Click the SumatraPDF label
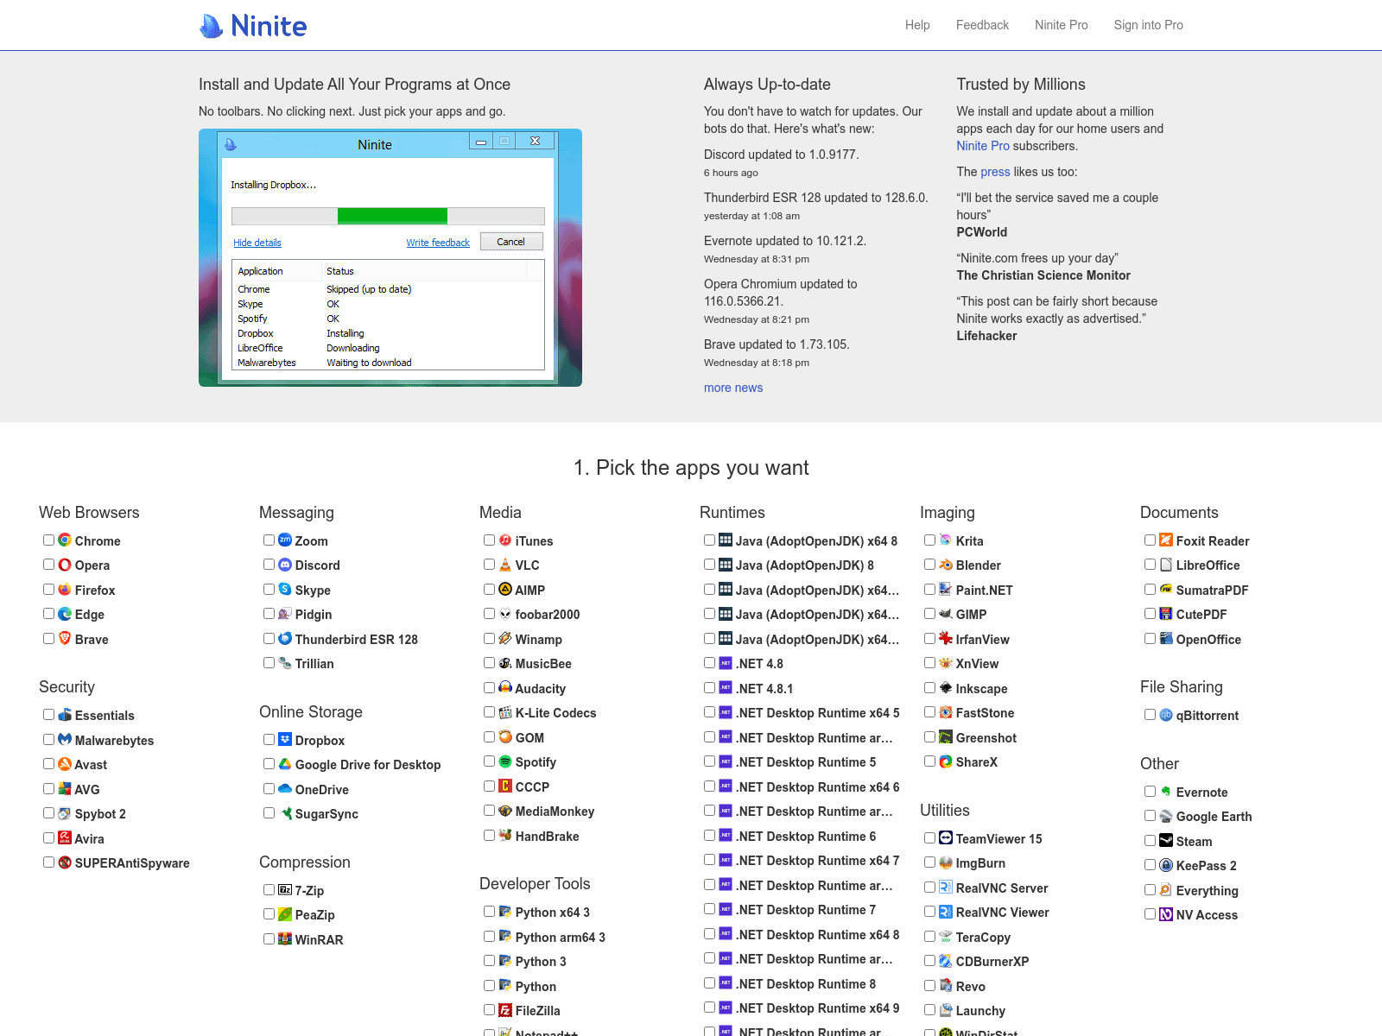 click(1212, 591)
